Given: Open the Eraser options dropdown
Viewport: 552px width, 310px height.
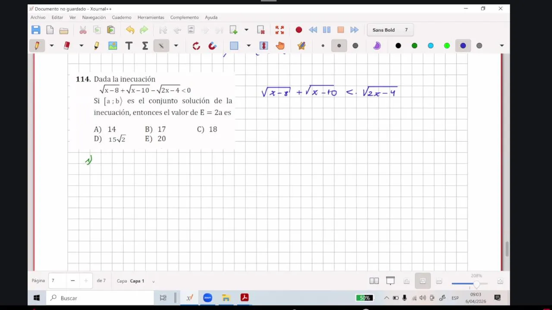Looking at the screenshot, I should 81,46.
